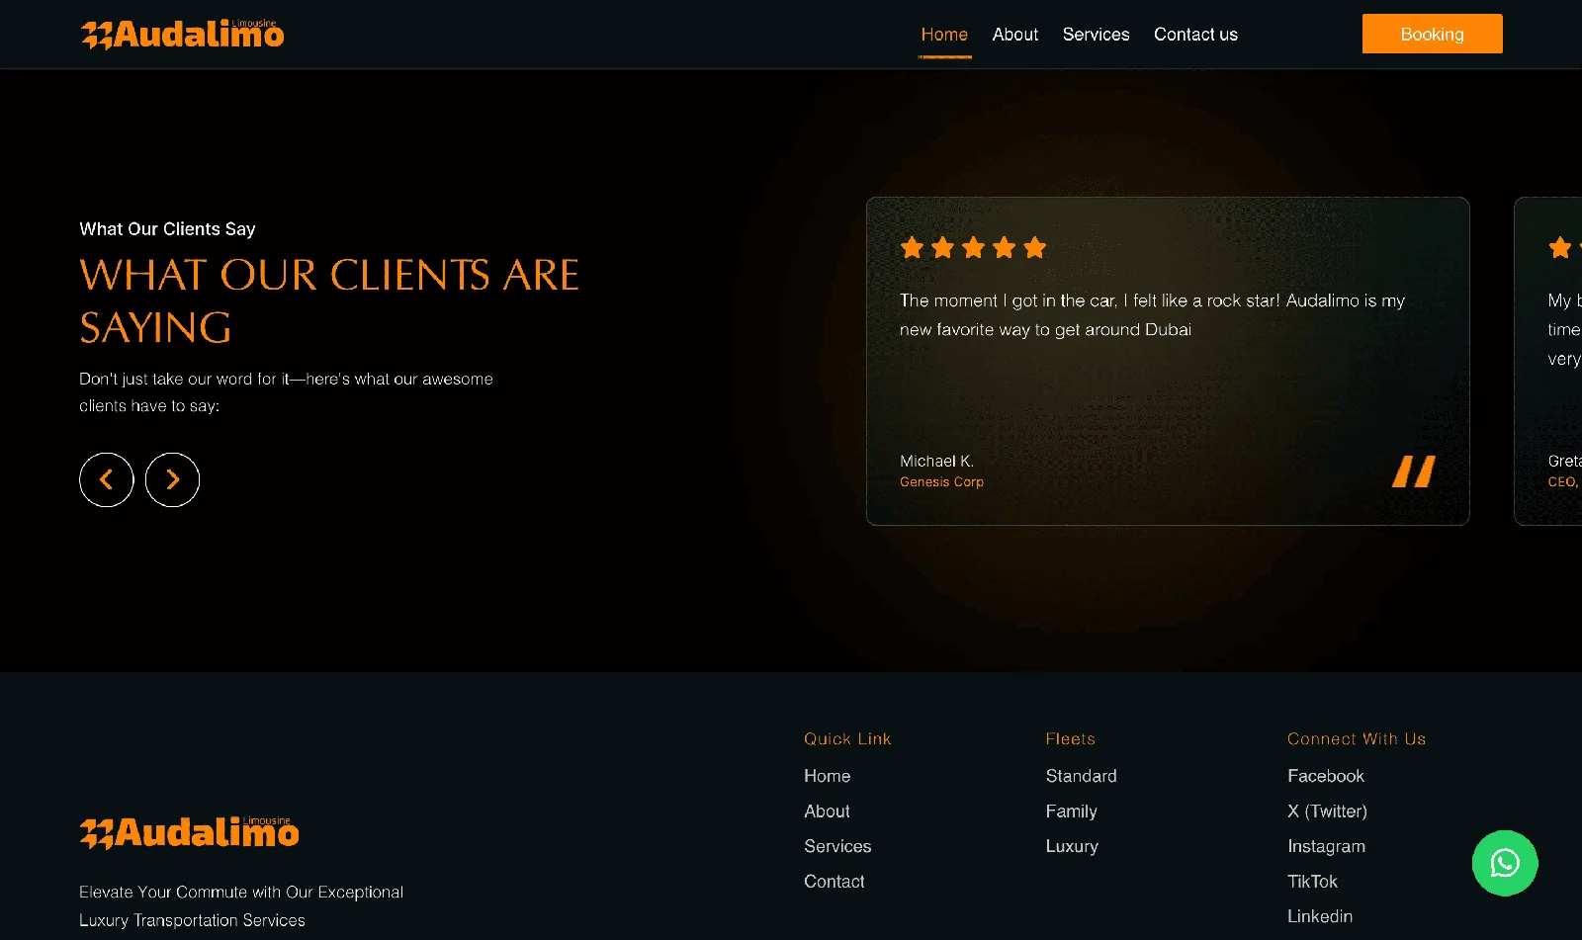
Task: Follow the footer Home quick link
Action: [x=827, y=776]
